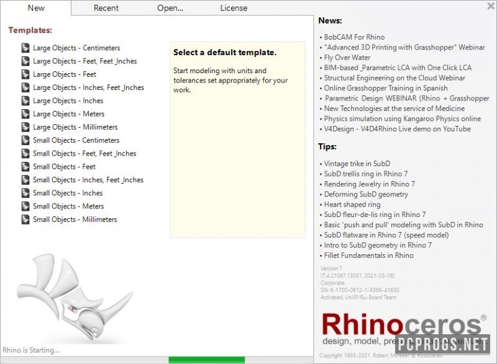Click the icon beside Large Objects - Meters
Screen dimensions: 497x364
point(25,114)
